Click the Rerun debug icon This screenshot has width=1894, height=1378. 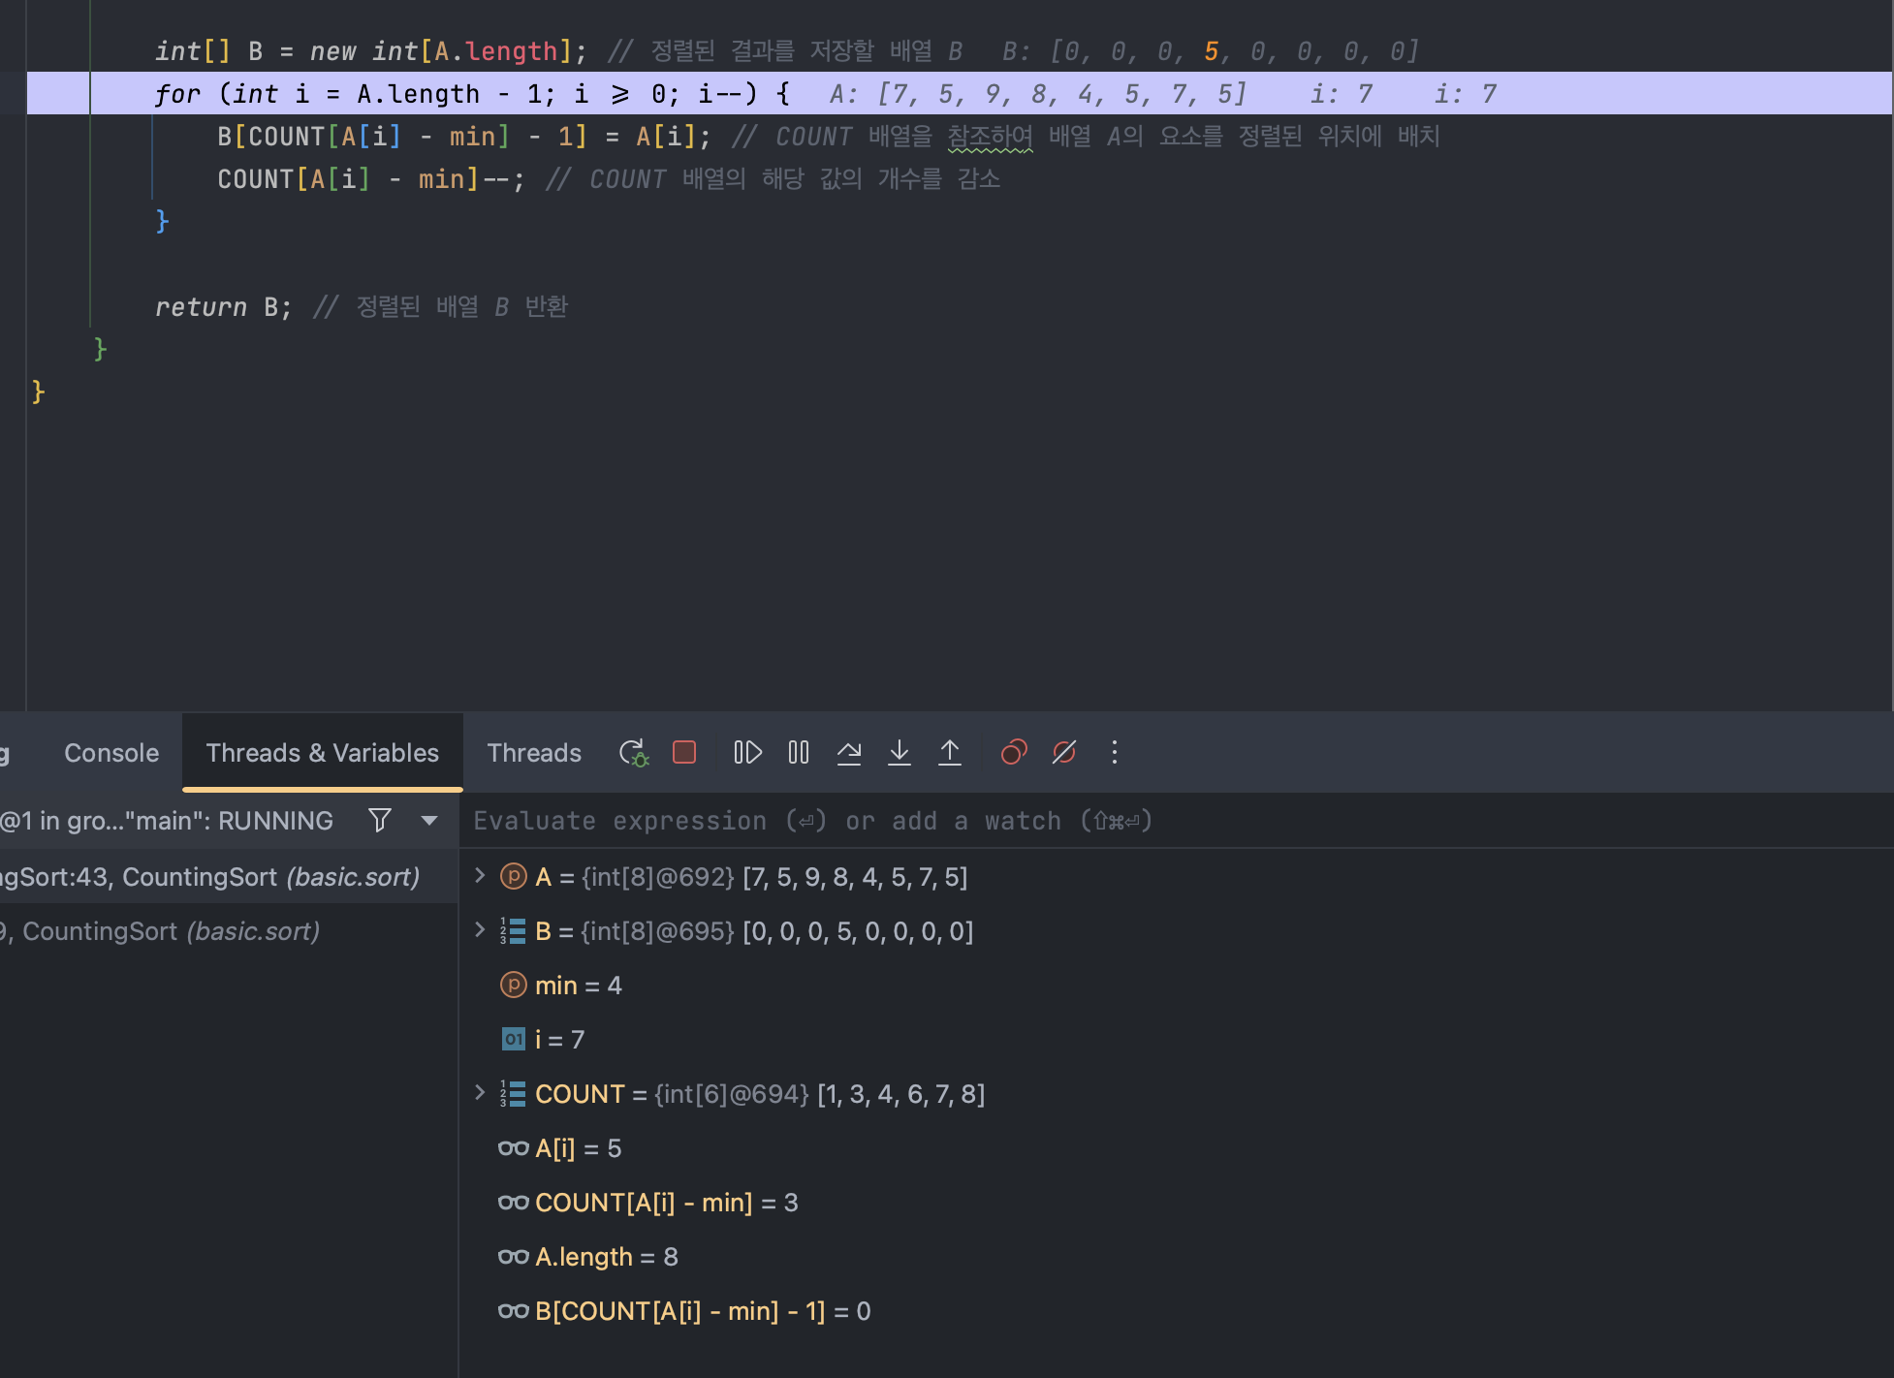pyautogui.click(x=633, y=753)
